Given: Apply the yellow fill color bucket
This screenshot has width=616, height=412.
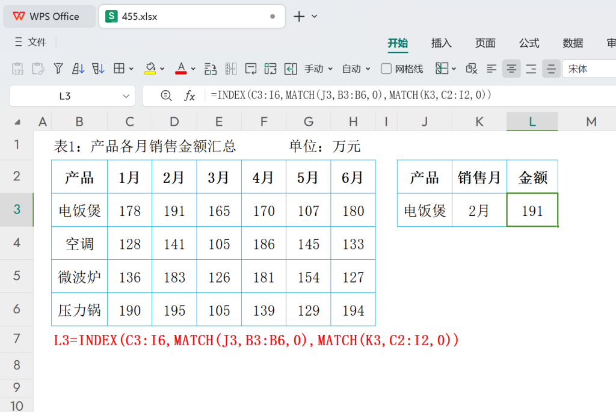Looking at the screenshot, I should [x=150, y=69].
